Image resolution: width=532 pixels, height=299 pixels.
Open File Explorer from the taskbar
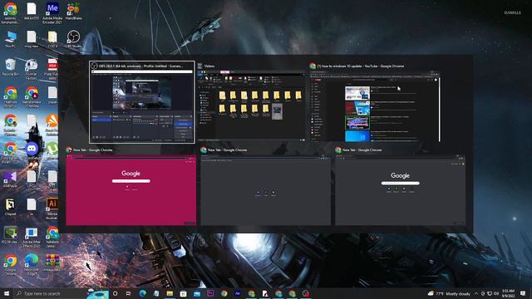pyautogui.click(x=170, y=293)
